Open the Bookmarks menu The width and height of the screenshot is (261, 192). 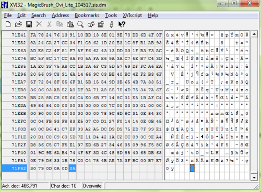(x=87, y=15)
